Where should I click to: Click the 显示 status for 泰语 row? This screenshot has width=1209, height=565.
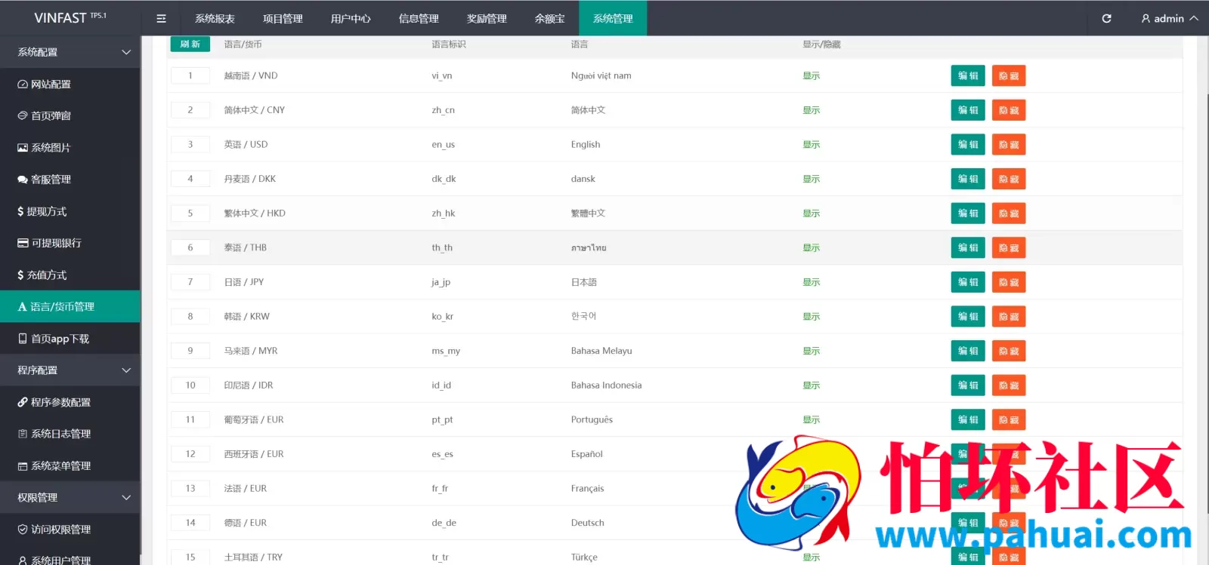(x=812, y=247)
